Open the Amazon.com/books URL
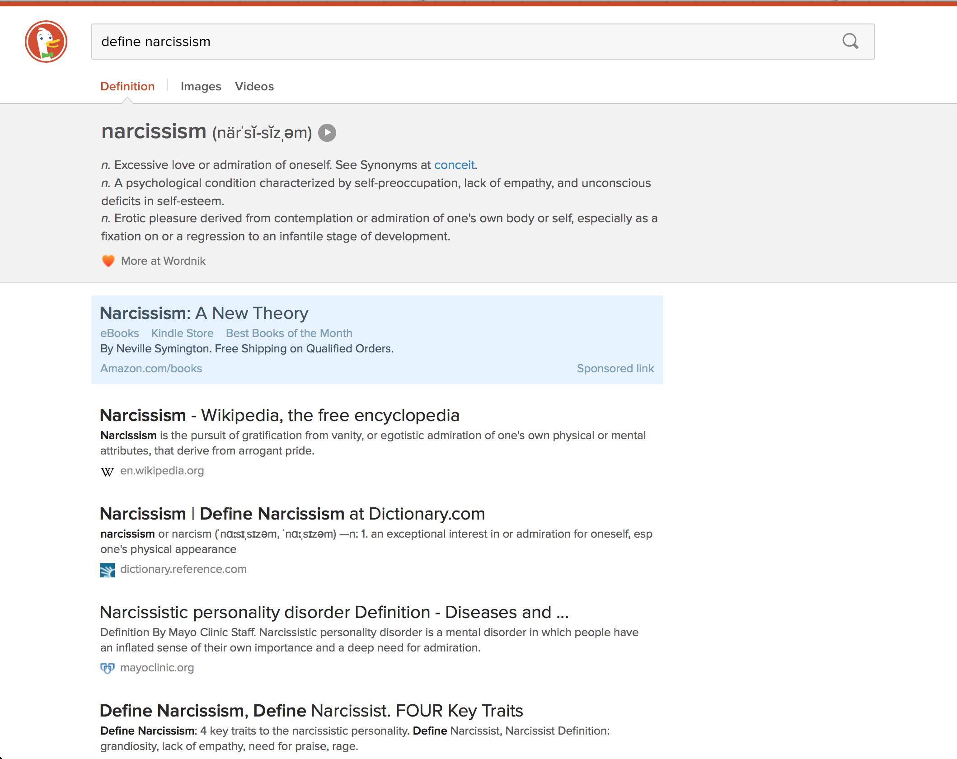Screen dimensions: 957x759 (151, 368)
